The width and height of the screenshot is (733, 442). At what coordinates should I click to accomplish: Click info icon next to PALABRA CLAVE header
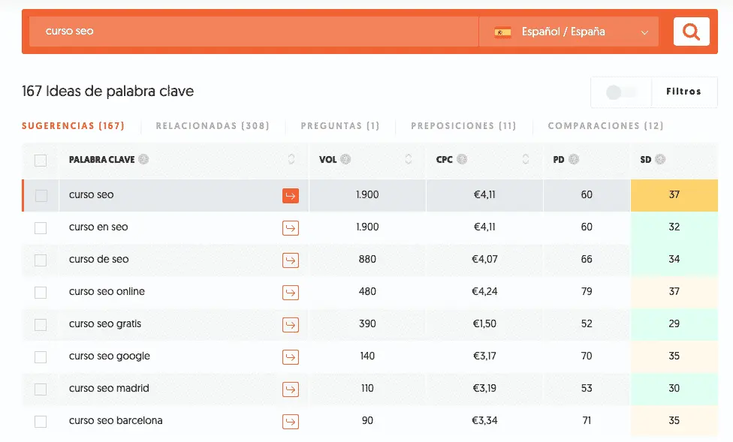[143, 160]
